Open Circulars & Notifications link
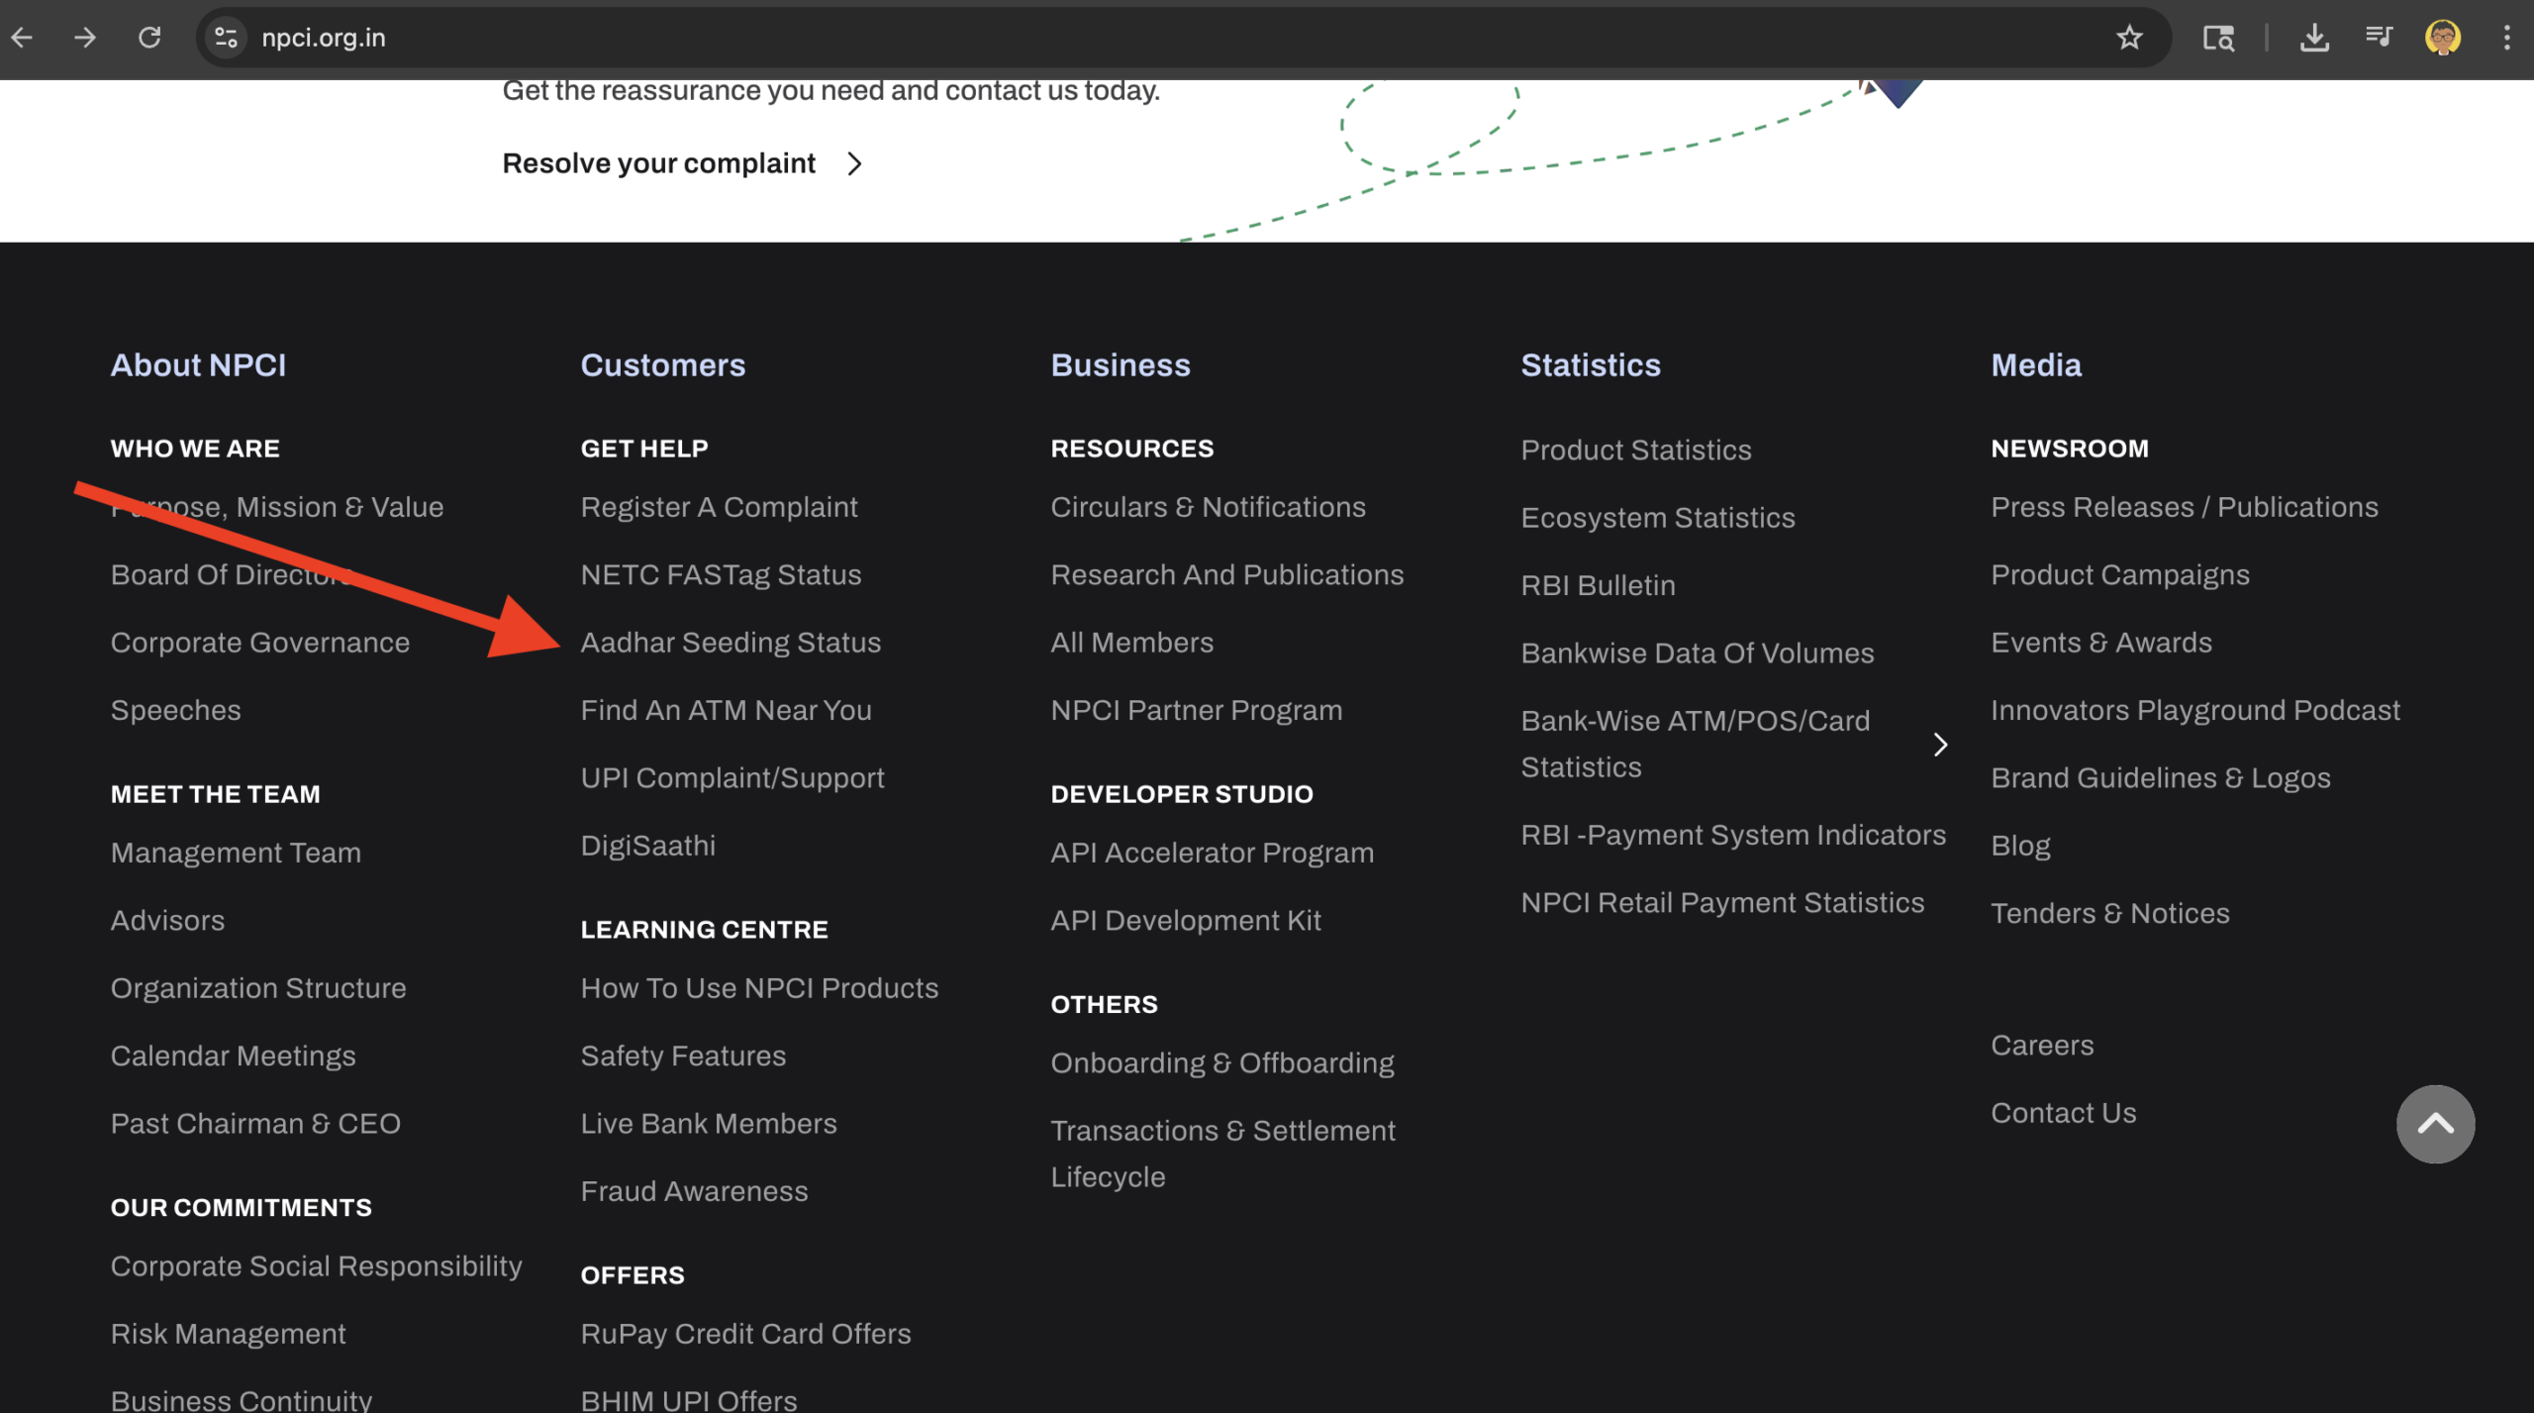This screenshot has height=1413, width=2534. click(1209, 507)
